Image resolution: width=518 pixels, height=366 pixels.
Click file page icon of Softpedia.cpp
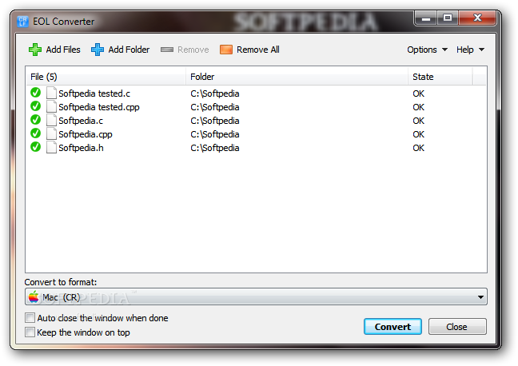click(x=51, y=133)
